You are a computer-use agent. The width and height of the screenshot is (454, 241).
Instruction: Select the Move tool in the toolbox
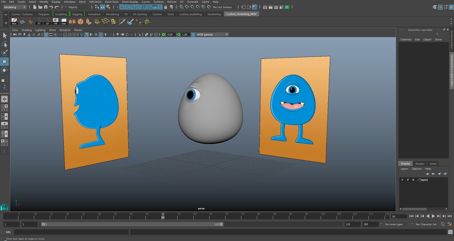[5, 62]
